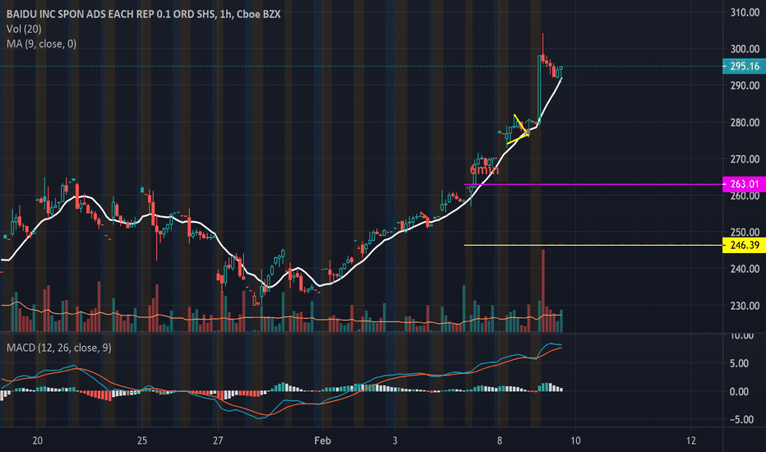
Task: Select the Vol (20) indicator legend
Action: 24,29
